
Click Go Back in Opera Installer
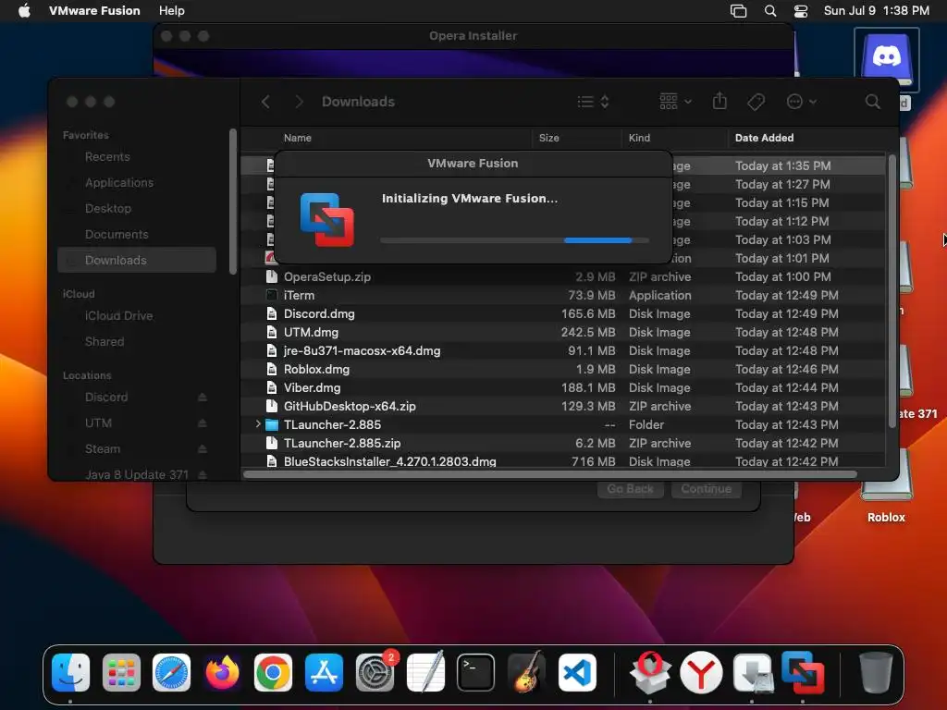tap(631, 489)
